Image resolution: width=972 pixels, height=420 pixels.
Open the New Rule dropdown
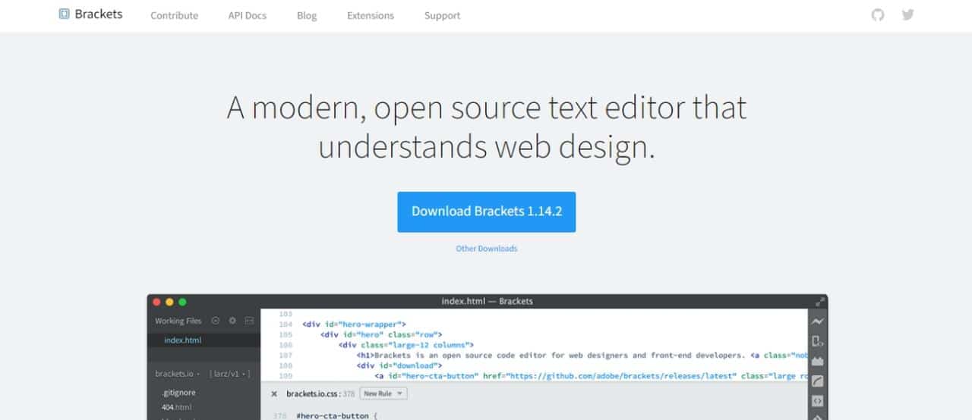coord(383,393)
